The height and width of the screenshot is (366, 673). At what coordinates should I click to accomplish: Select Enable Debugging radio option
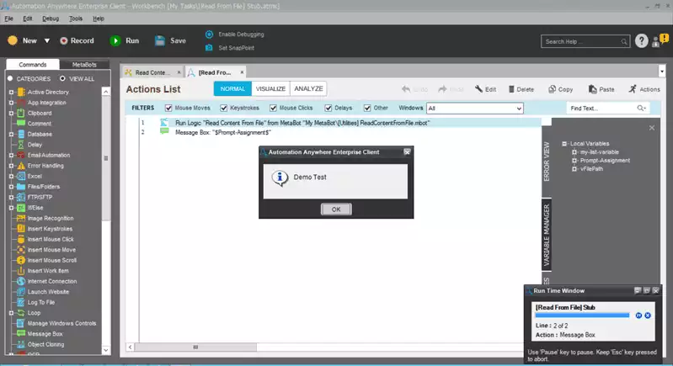(x=209, y=34)
